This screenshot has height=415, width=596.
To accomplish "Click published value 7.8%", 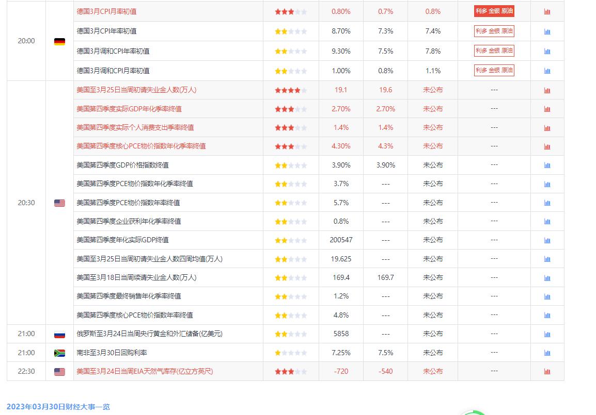I will pos(433,51).
